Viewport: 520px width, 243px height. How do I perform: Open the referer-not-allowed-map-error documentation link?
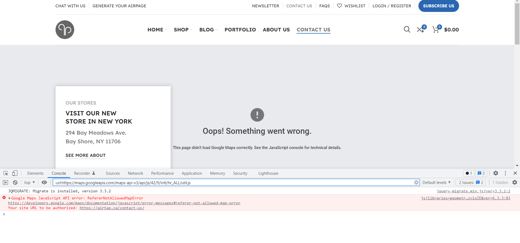124,203
